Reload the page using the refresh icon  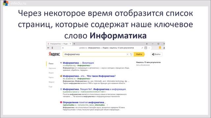(63, 48)
